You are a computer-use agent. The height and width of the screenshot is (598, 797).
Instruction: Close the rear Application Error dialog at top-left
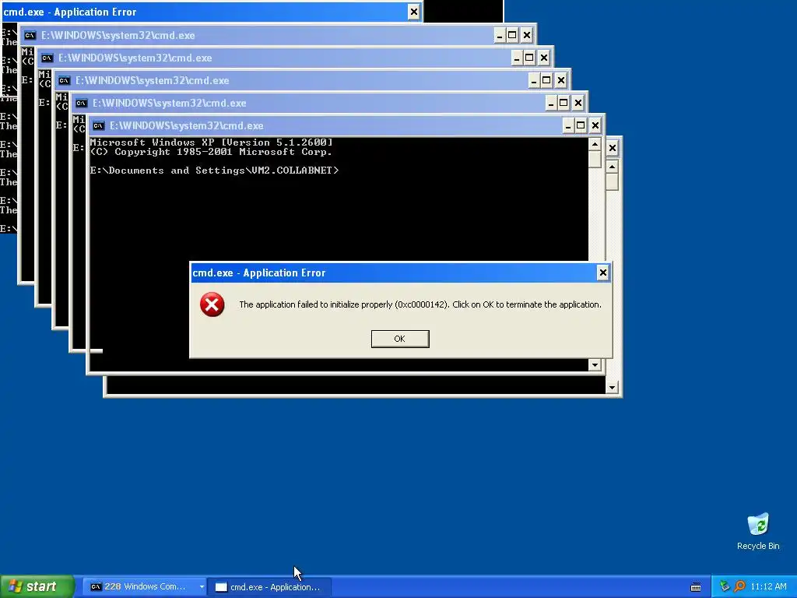(414, 12)
